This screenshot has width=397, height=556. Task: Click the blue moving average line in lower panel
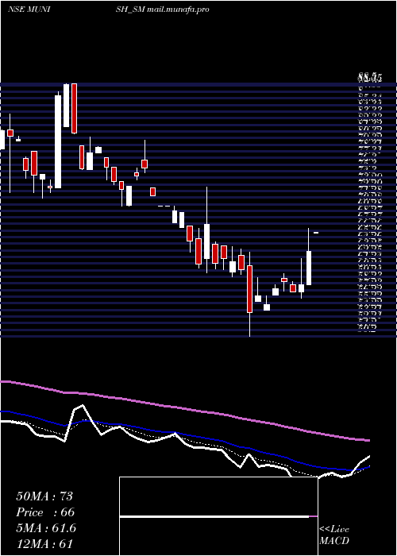[x=184, y=436]
